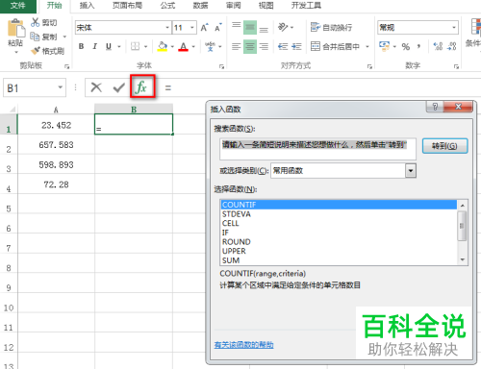Open fill color dropdown arrow
Image resolution: width=481 pixels, height=369 pixels.
[172, 47]
